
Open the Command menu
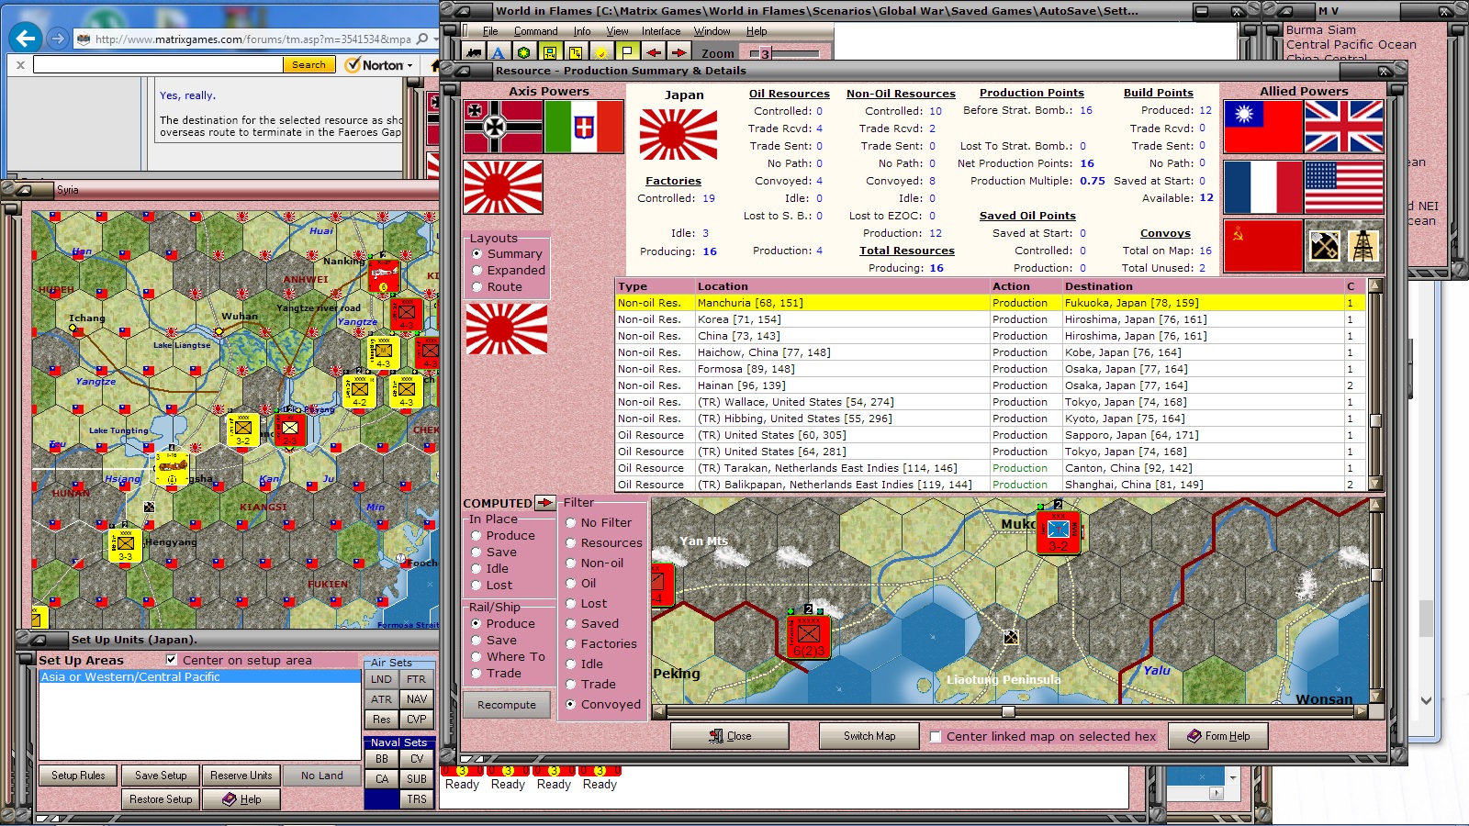click(537, 30)
